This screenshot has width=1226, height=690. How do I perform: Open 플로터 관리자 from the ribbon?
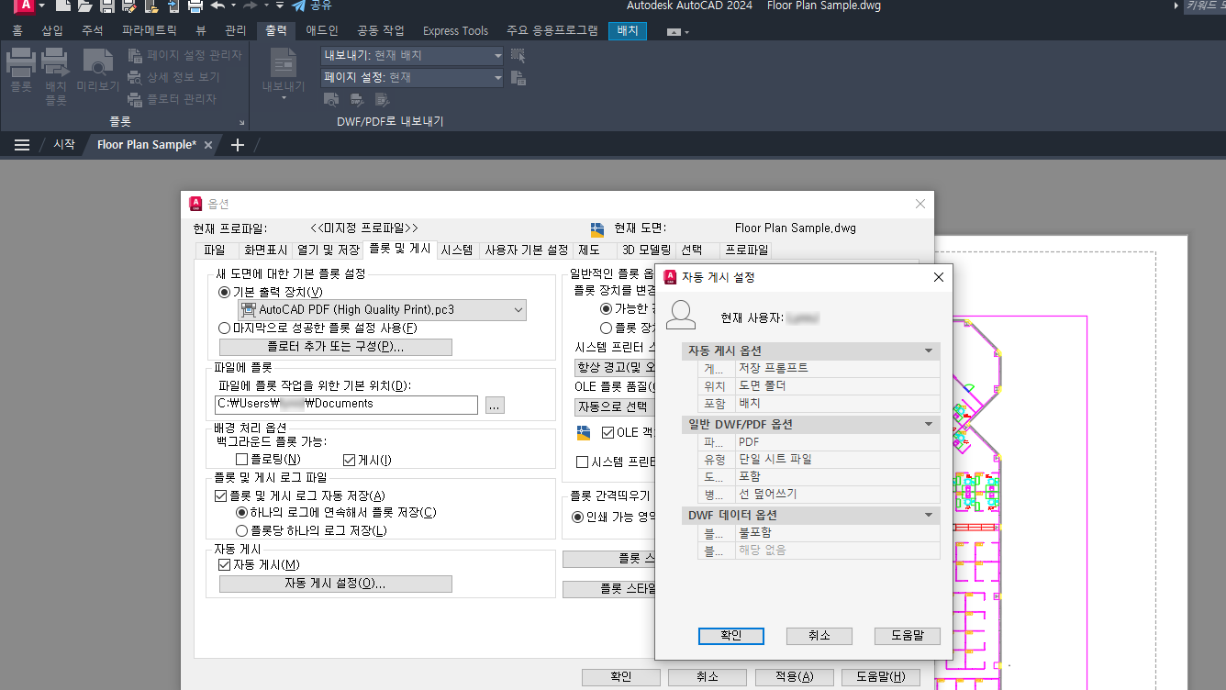[172, 99]
